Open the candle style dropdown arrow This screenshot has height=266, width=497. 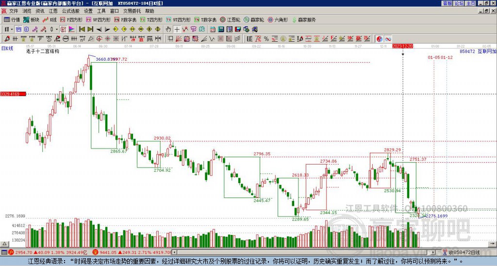click(57, 29)
